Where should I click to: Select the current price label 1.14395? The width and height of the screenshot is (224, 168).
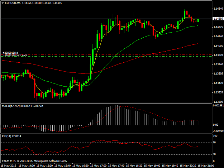[x=218, y=19]
